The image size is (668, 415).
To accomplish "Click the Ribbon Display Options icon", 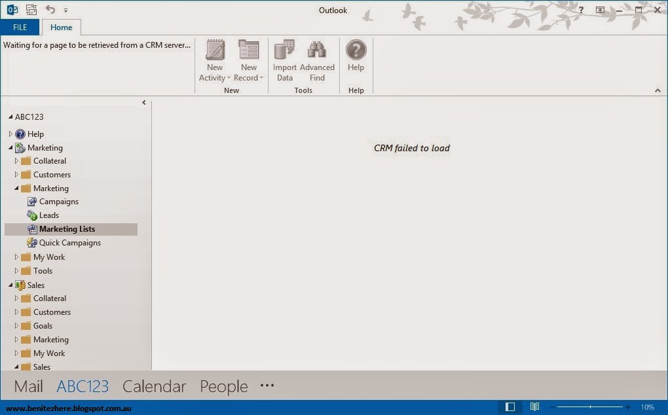I will [x=601, y=10].
